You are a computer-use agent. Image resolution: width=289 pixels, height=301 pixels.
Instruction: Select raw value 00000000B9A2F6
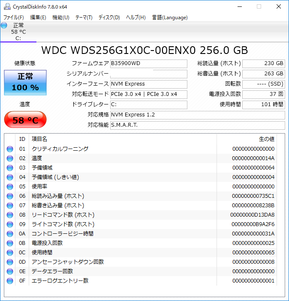click(x=253, y=224)
